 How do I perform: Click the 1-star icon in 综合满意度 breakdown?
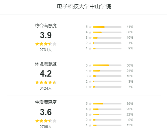(90, 48)
